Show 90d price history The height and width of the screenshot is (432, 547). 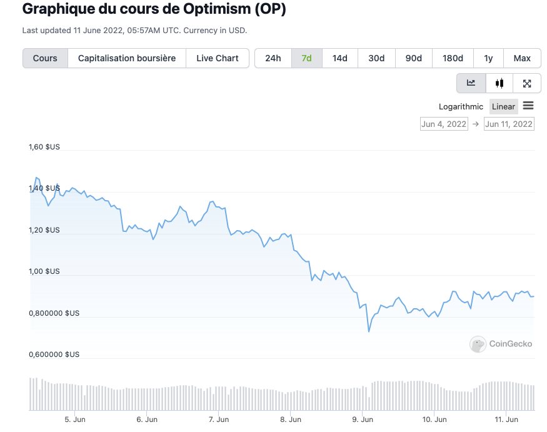(x=414, y=58)
